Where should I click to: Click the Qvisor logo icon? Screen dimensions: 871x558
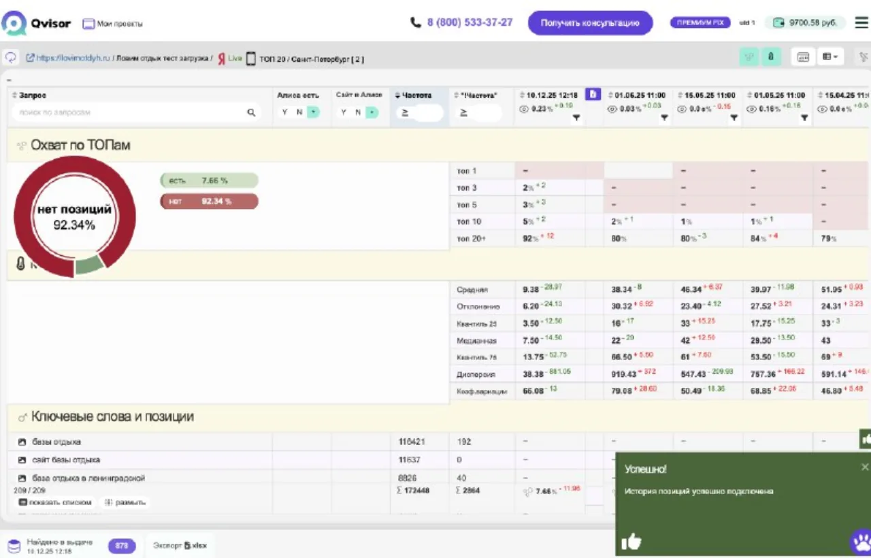tap(14, 23)
